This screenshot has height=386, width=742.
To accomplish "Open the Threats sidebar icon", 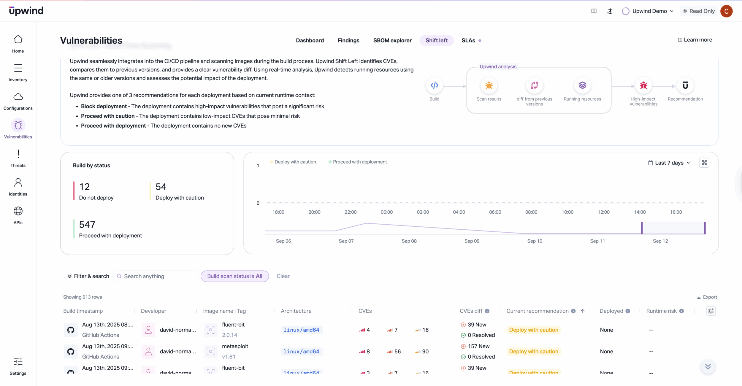I will (x=18, y=154).
